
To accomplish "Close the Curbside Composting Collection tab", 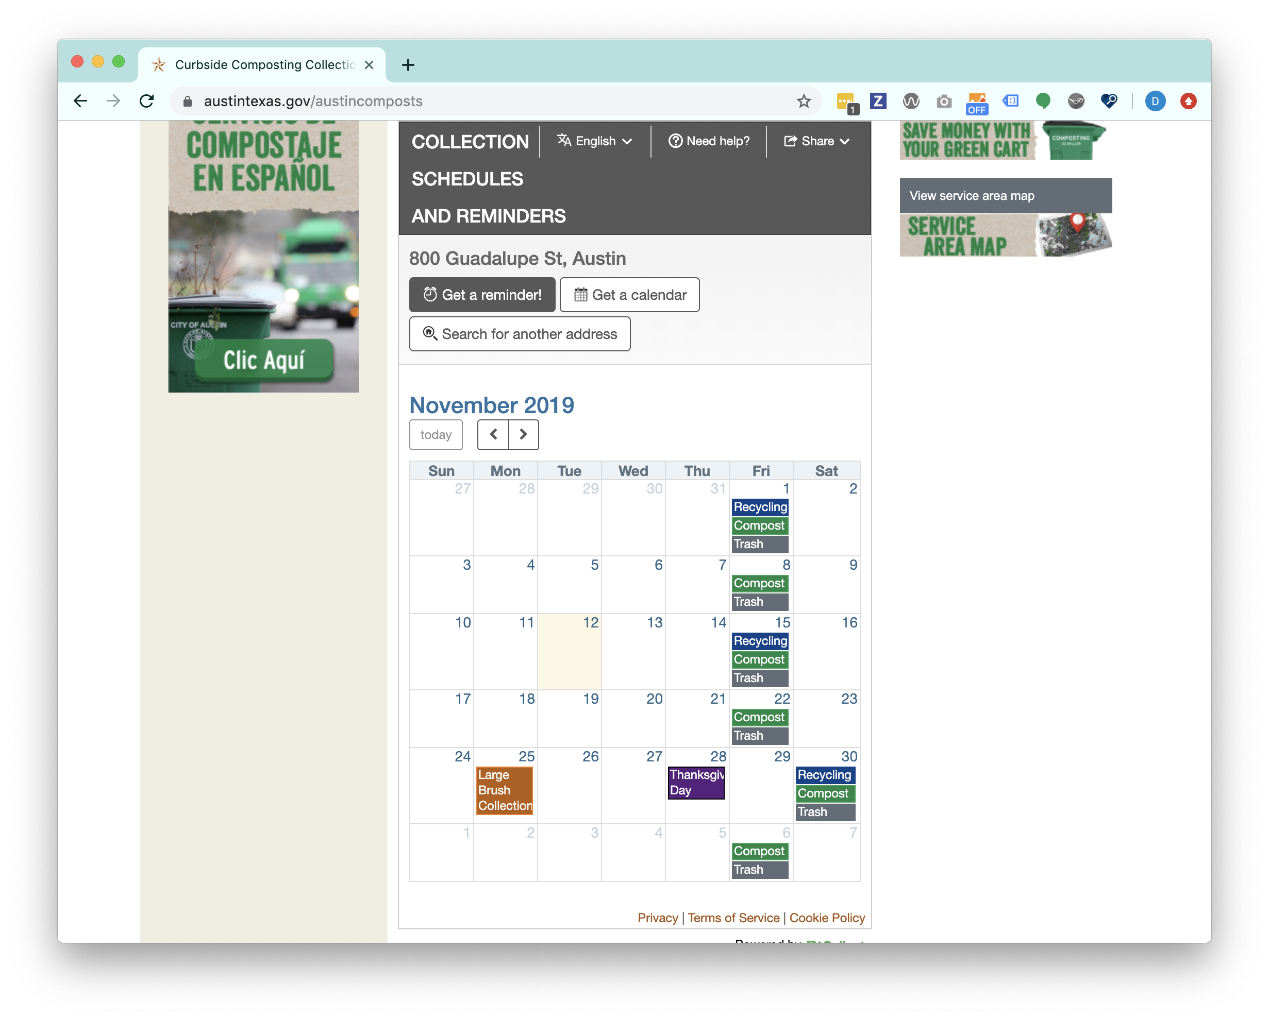I will click(369, 65).
